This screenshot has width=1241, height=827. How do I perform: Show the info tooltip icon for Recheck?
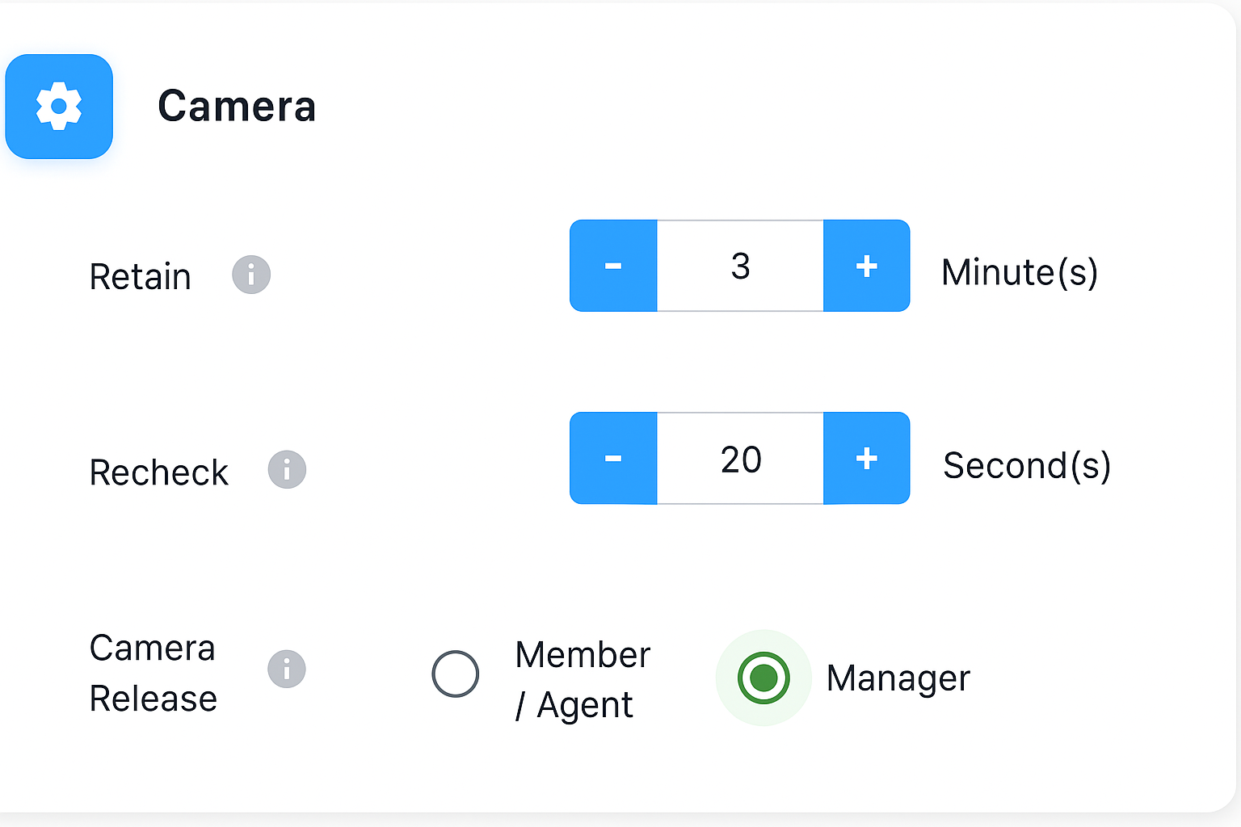tap(287, 469)
